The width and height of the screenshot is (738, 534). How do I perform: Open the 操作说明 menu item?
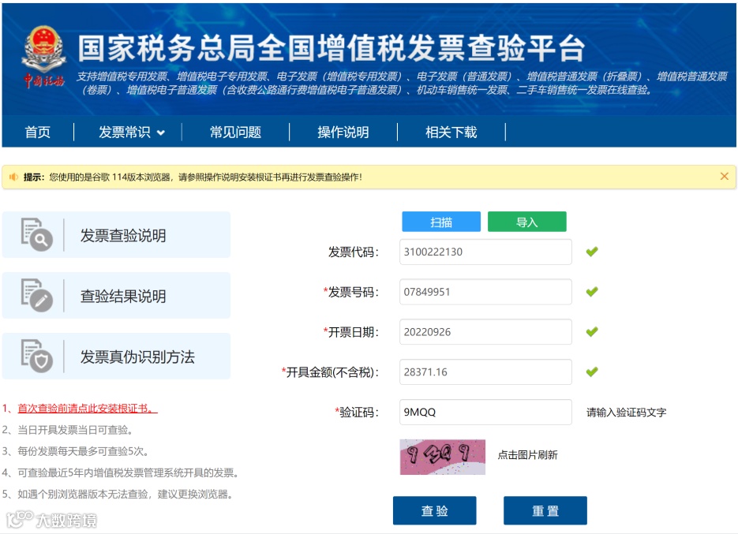[343, 133]
